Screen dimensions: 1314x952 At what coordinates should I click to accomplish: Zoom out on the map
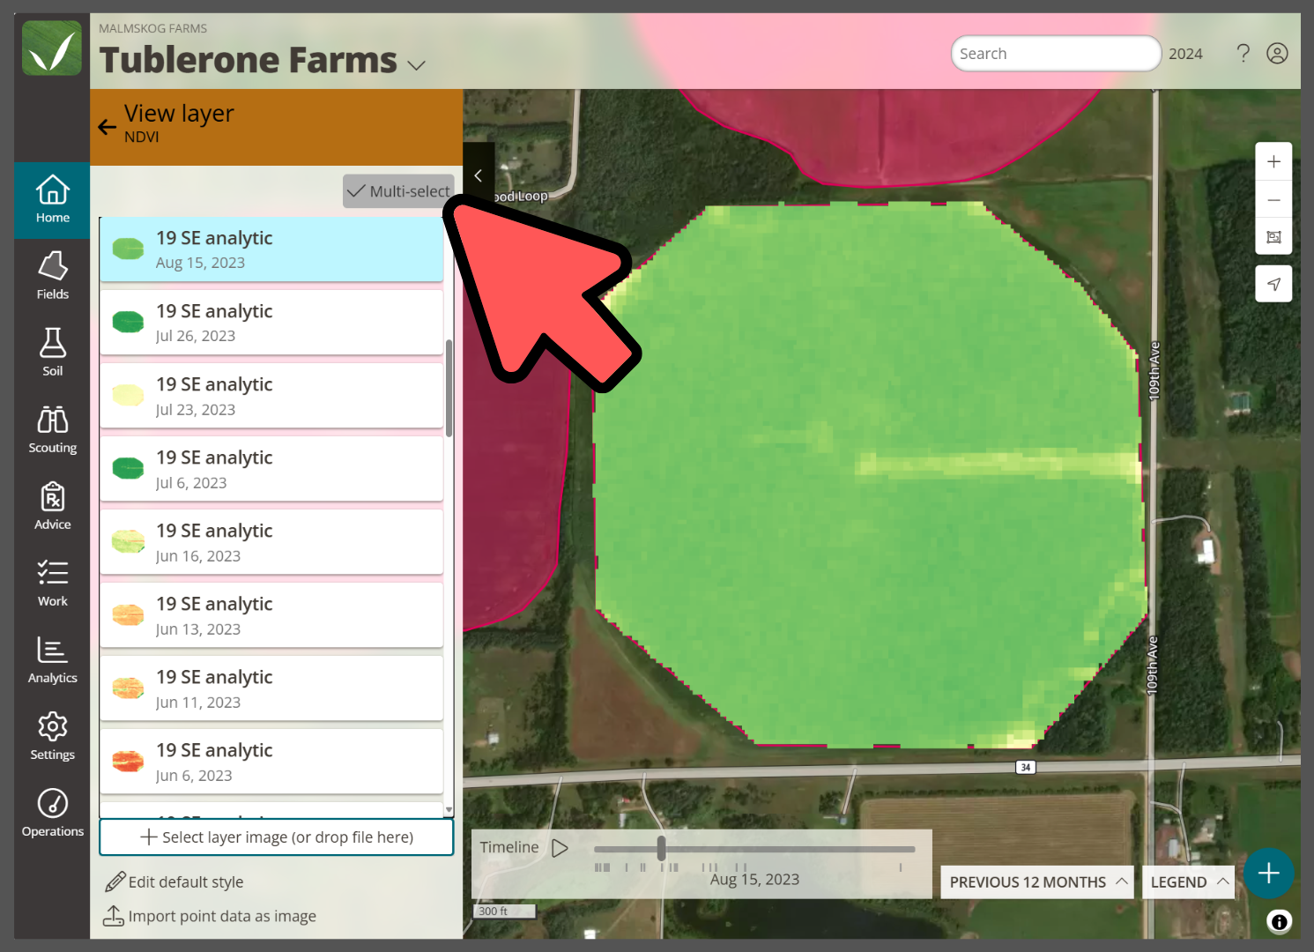(1273, 199)
